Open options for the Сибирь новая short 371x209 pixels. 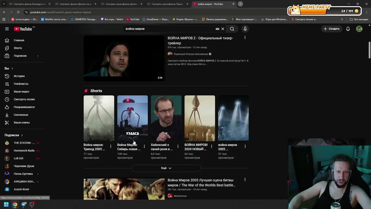click(x=144, y=146)
